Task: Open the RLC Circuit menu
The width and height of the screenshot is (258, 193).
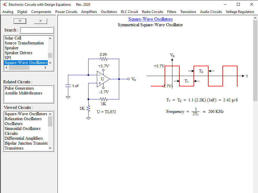Action: point(129,12)
